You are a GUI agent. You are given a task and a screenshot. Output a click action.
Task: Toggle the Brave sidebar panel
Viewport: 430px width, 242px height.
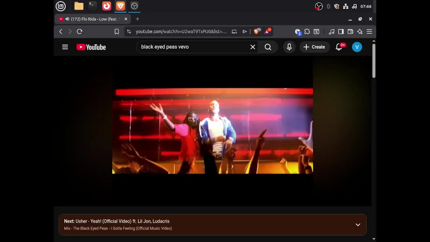341,32
